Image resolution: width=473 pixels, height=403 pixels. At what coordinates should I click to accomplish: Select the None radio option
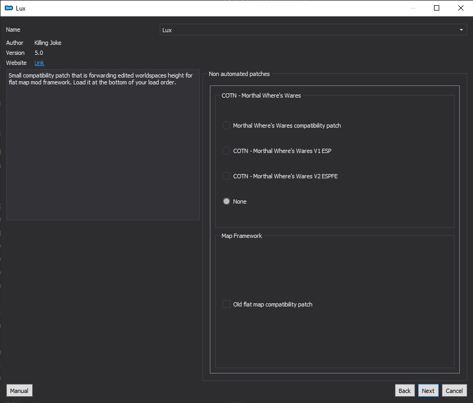coord(234,201)
